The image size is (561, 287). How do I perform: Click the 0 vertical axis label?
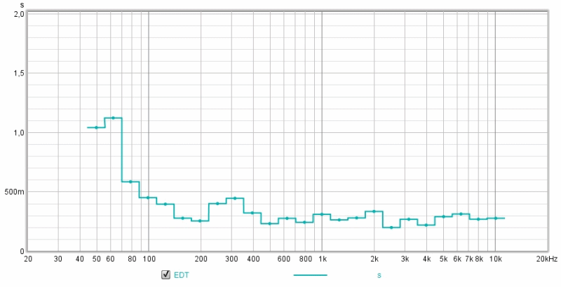click(22, 251)
